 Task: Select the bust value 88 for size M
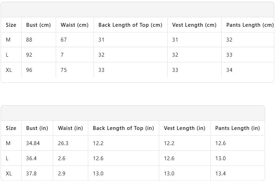(x=29, y=40)
